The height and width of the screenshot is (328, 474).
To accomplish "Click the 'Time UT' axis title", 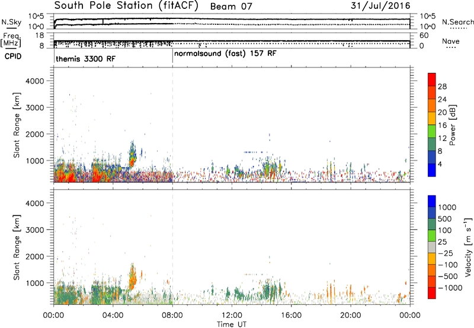I will tap(232, 324).
